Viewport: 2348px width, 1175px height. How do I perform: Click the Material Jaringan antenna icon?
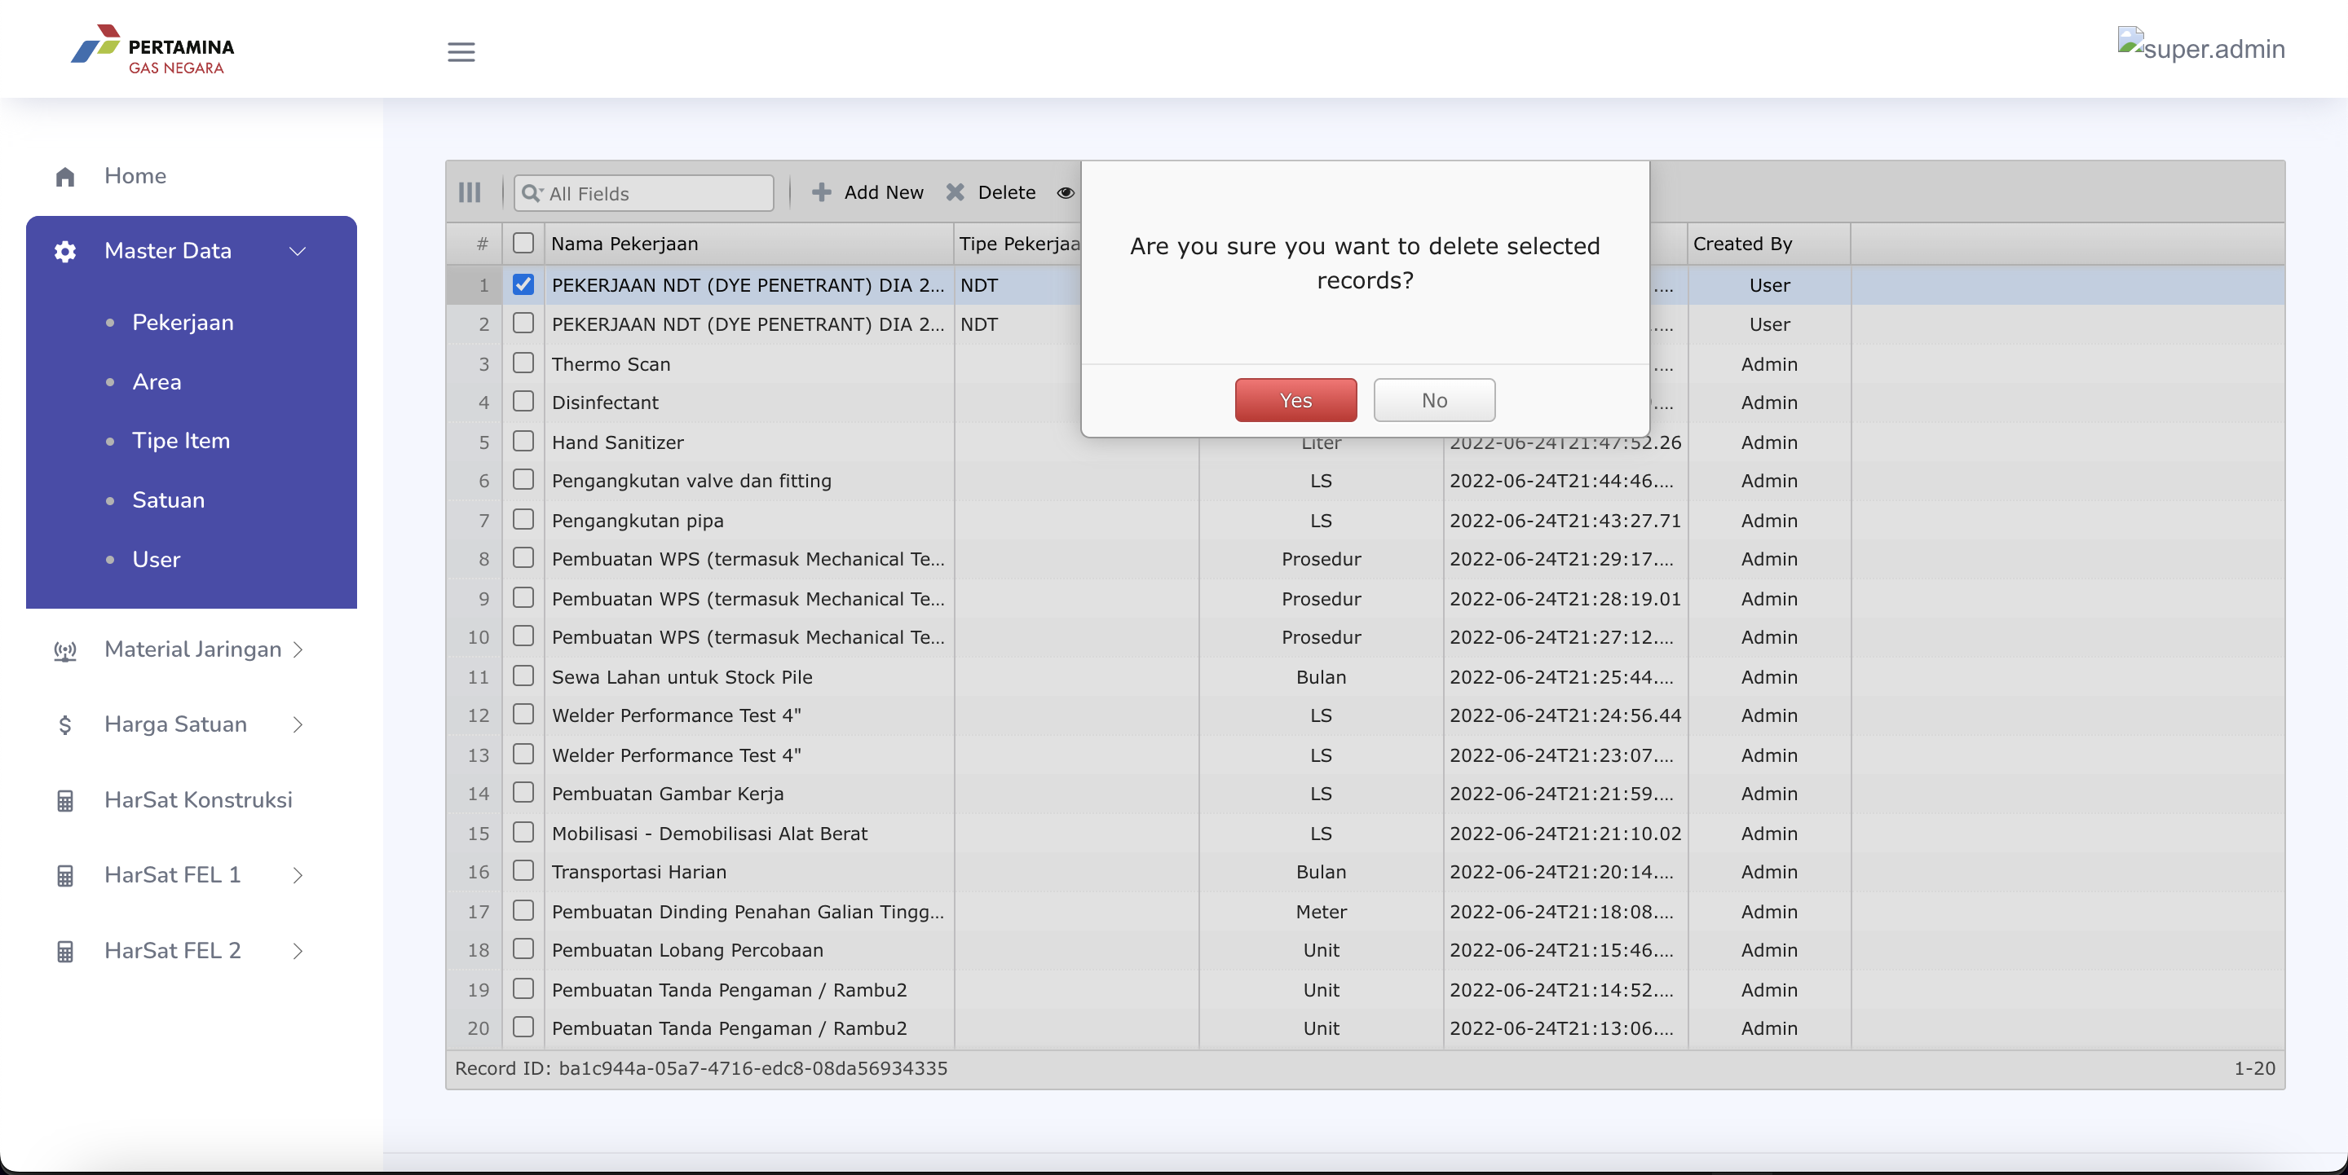(64, 650)
